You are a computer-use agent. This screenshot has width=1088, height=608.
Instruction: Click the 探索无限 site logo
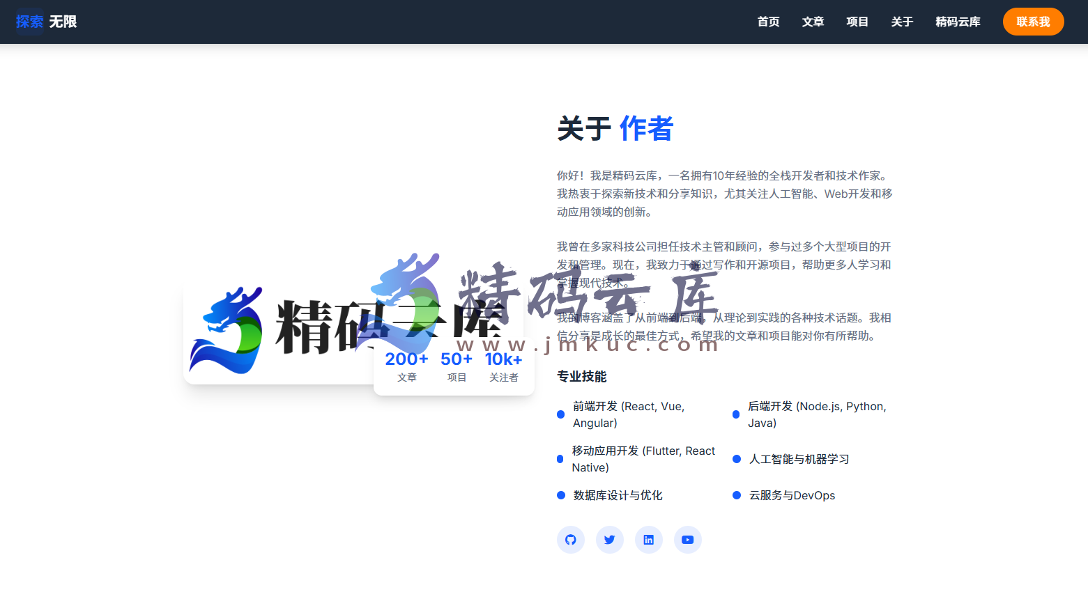(x=46, y=22)
